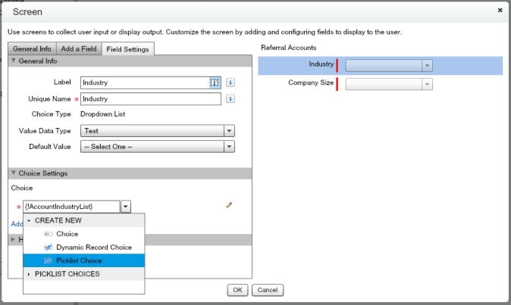This screenshot has height=305, width=511.
Task: Close the Screen dialog with the X
Action: (x=500, y=11)
